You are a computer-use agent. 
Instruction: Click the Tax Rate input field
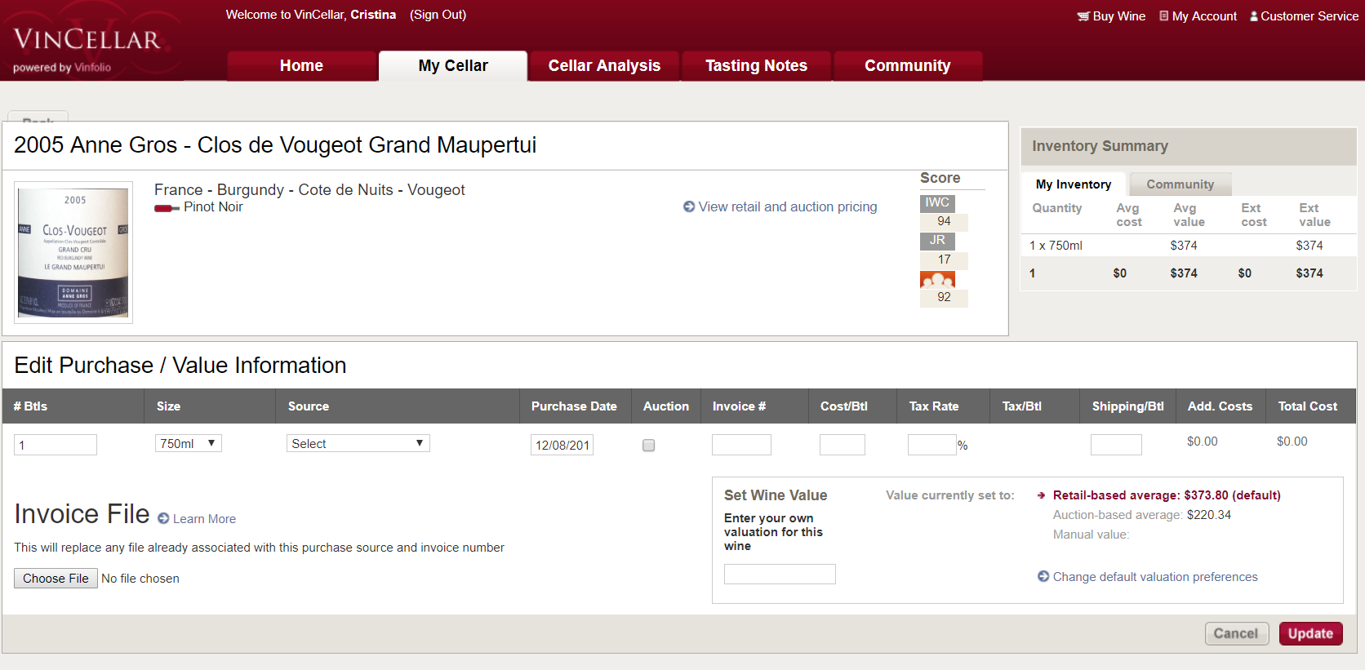[x=931, y=445]
